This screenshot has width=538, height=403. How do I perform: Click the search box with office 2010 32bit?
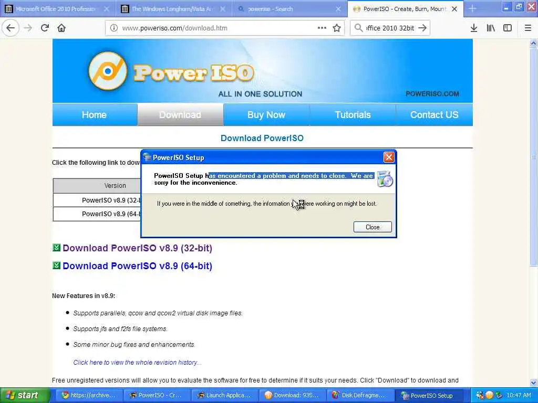390,28
